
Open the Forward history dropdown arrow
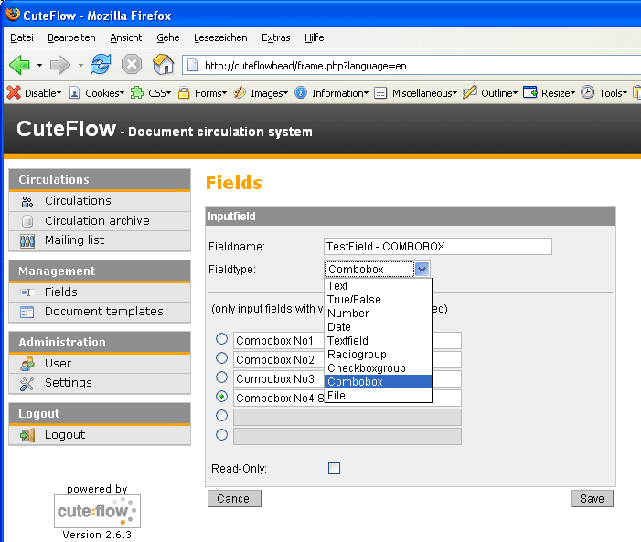point(80,66)
